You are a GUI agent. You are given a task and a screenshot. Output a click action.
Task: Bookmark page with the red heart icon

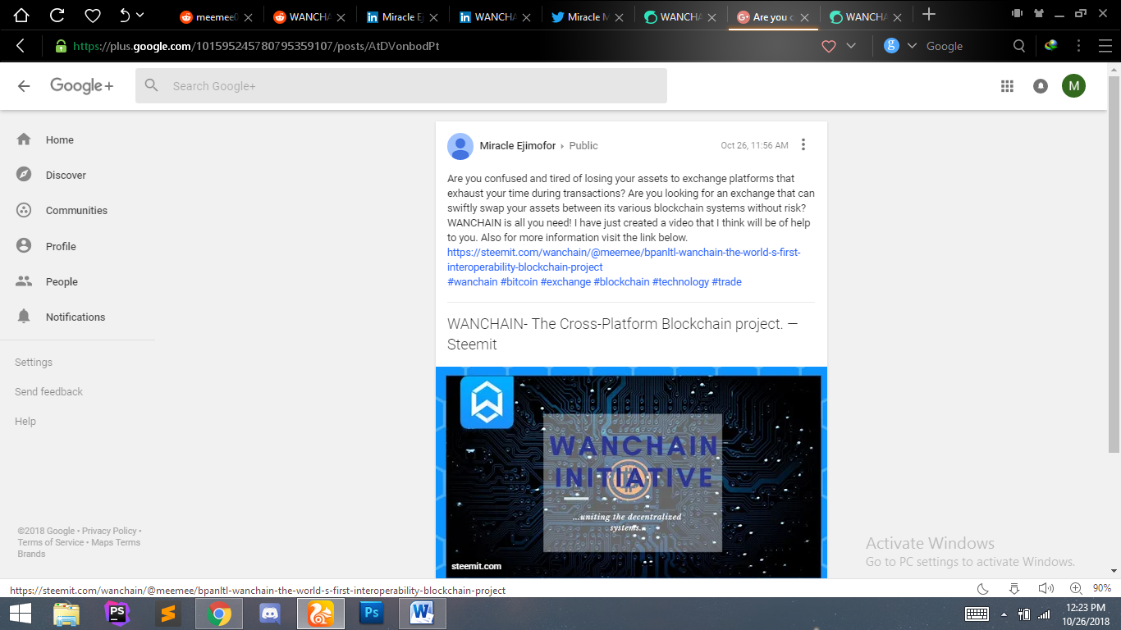tap(829, 46)
